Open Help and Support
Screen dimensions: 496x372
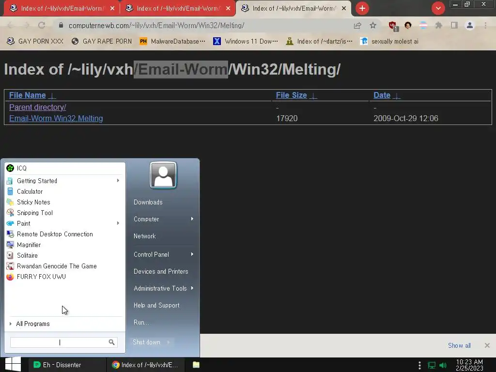point(156,305)
